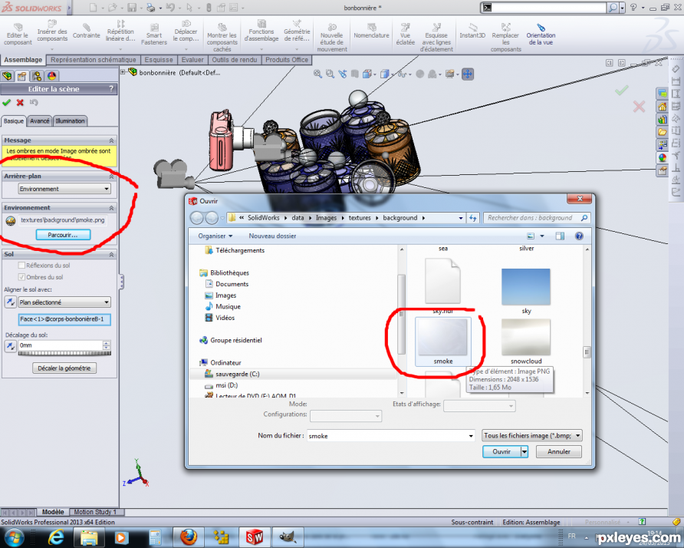684x548 pixels.
Task: Open Organiser menu in dialog
Action: (x=215, y=236)
